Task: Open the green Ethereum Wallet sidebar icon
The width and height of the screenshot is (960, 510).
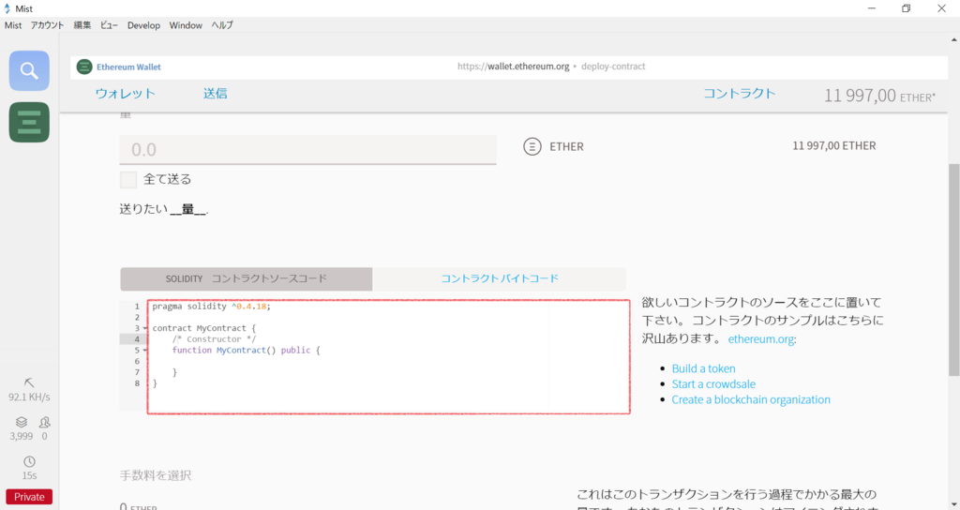Action: pyautogui.click(x=29, y=122)
